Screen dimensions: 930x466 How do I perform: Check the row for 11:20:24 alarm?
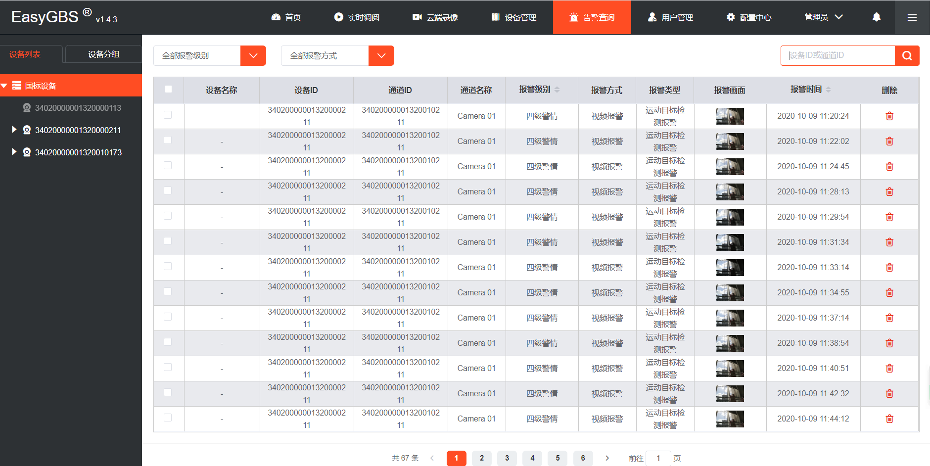pyautogui.click(x=168, y=115)
